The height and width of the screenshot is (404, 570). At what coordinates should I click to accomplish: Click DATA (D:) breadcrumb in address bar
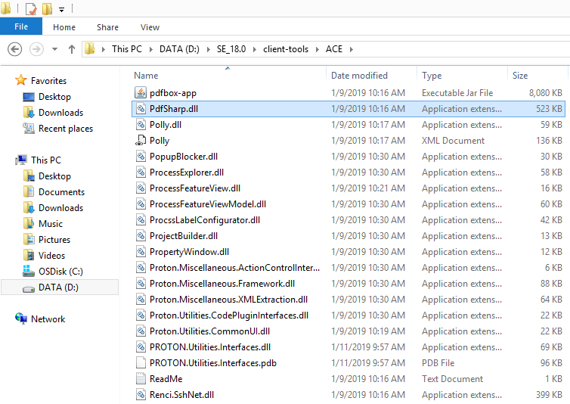pyautogui.click(x=180, y=49)
